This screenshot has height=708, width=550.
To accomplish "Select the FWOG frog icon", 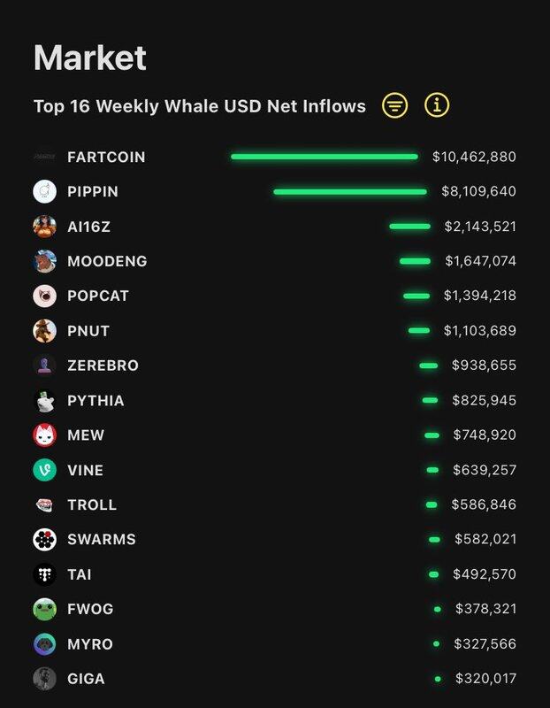I will (45, 609).
